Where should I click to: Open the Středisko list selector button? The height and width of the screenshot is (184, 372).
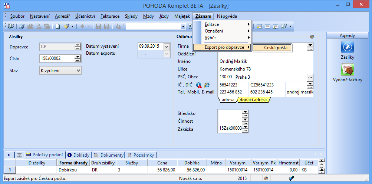245,113
